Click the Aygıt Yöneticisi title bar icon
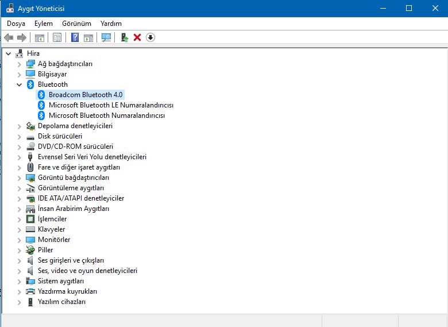Screen dimensions: 448x327 pos(10,8)
